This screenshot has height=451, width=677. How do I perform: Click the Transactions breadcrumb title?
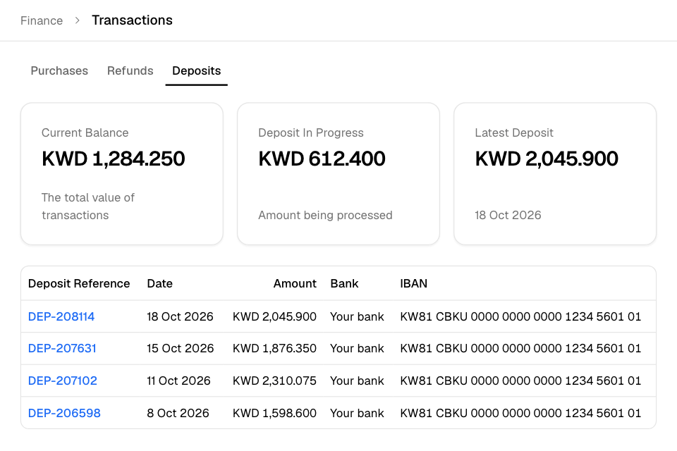pos(132,20)
